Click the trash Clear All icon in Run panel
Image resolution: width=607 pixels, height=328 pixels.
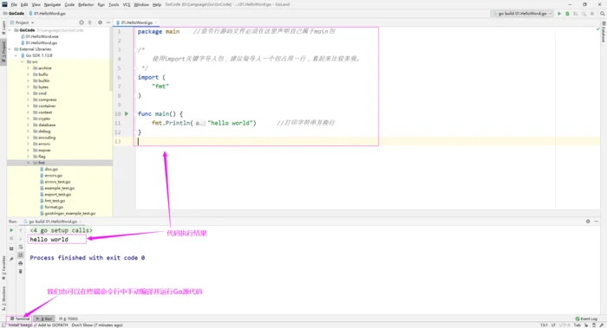(21, 272)
